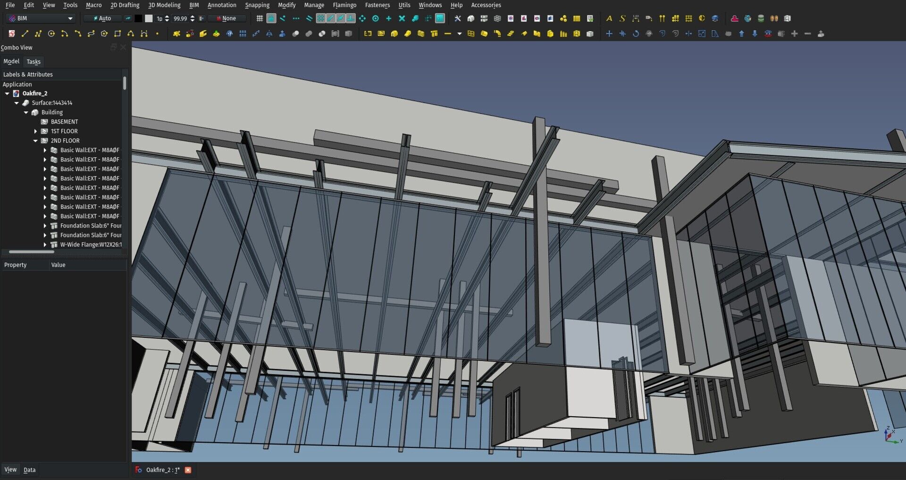This screenshot has height=480, width=906.
Task: Select the Move (blue cross) tool
Action: (609, 34)
